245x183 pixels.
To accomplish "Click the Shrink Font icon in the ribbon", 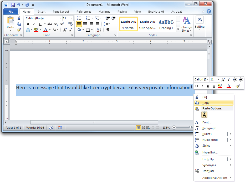I will [71, 30].
